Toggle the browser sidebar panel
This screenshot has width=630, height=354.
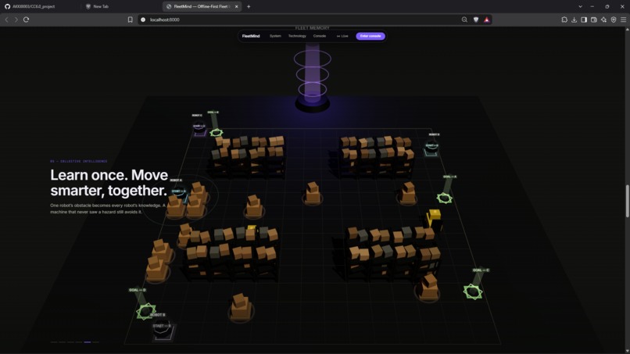pos(584,20)
